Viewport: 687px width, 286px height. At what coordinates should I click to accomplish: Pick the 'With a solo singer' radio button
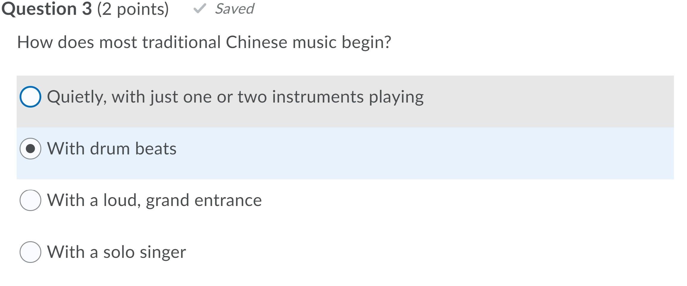(x=30, y=252)
